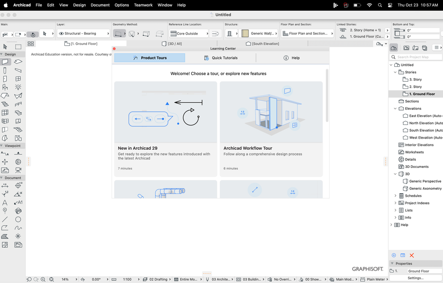Select the Window tool
This screenshot has width=443, height=283.
point(18,79)
